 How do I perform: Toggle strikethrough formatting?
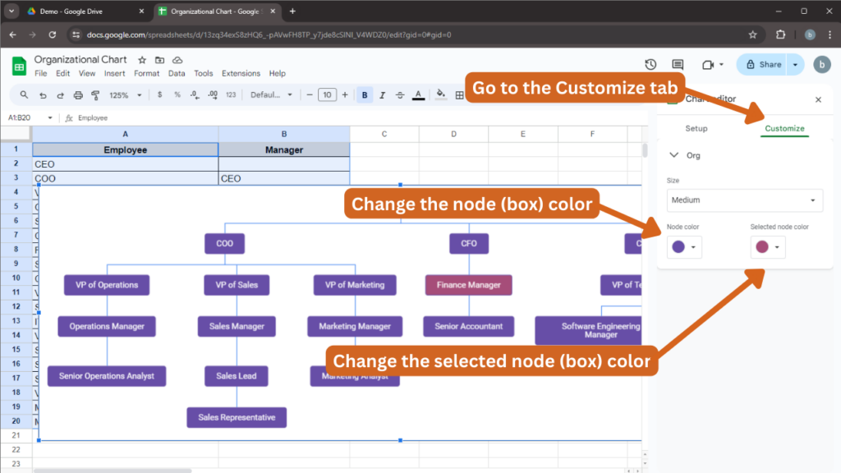click(400, 94)
